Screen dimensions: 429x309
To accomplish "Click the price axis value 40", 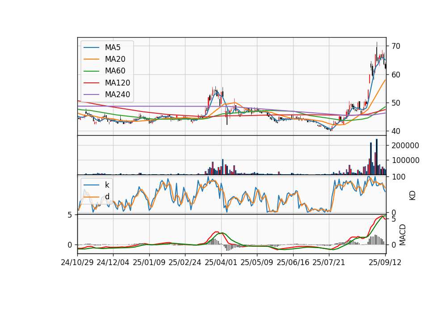I will coord(396,131).
